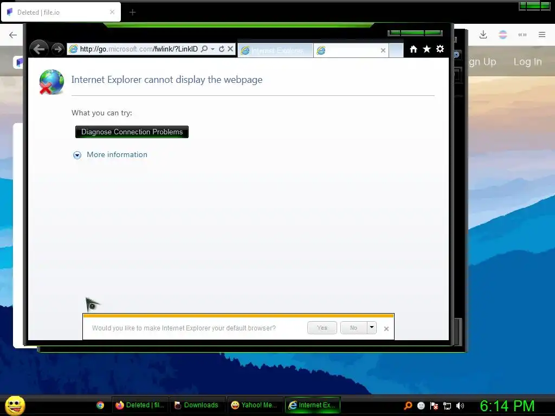Image resolution: width=555 pixels, height=416 pixels.
Task: Dismiss the default browser notification bar
Action: coord(386,329)
